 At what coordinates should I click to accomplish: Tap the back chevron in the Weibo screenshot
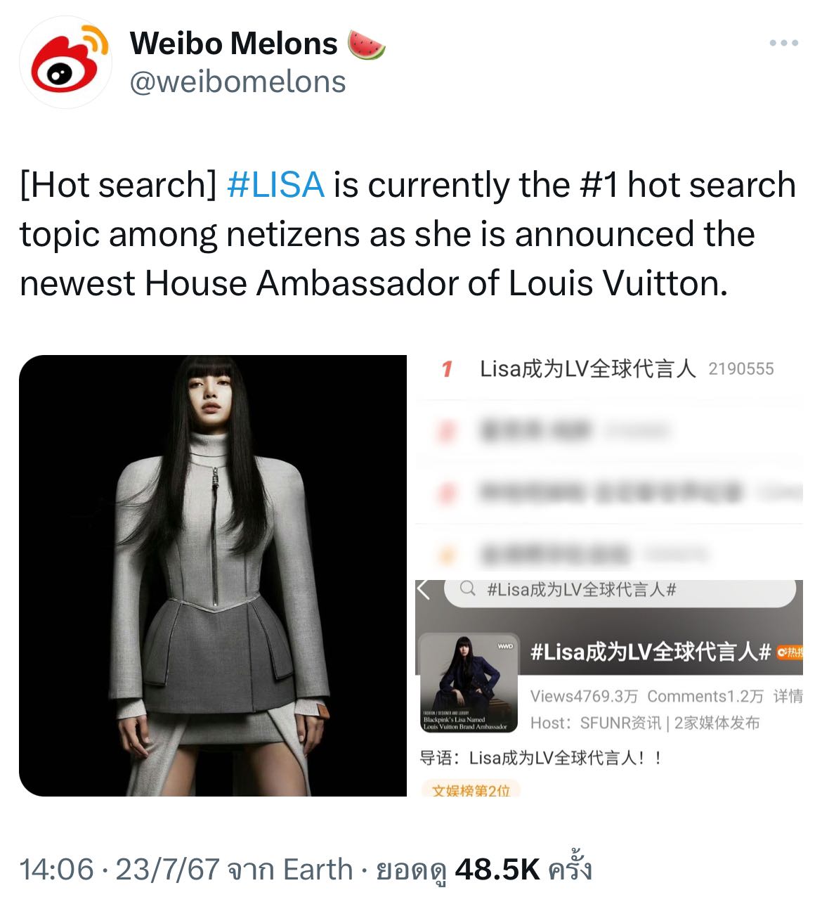click(x=424, y=590)
